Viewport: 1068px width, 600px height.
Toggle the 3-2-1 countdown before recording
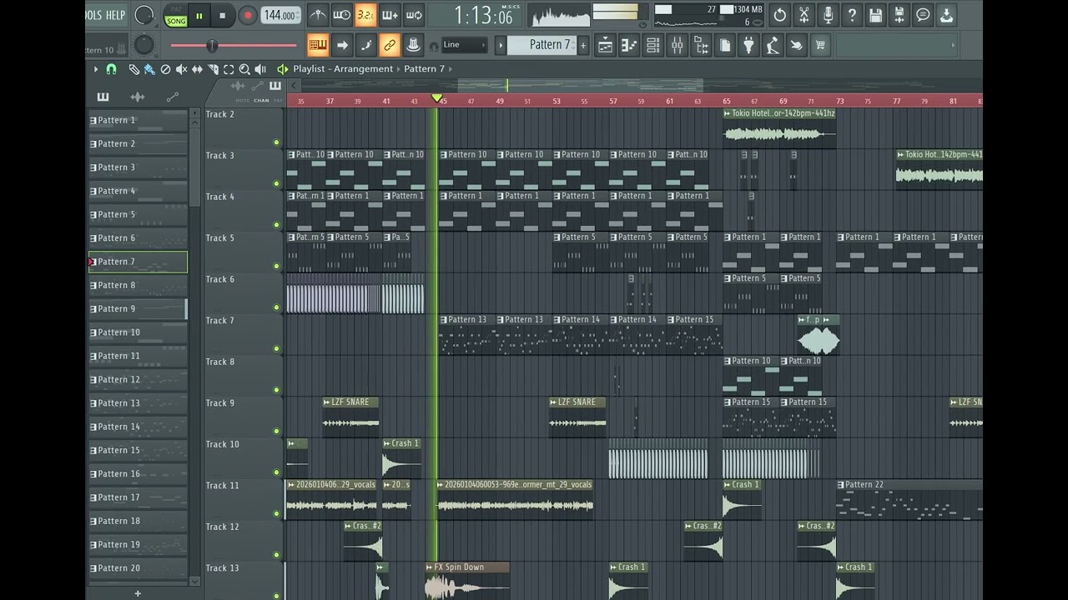[365, 15]
